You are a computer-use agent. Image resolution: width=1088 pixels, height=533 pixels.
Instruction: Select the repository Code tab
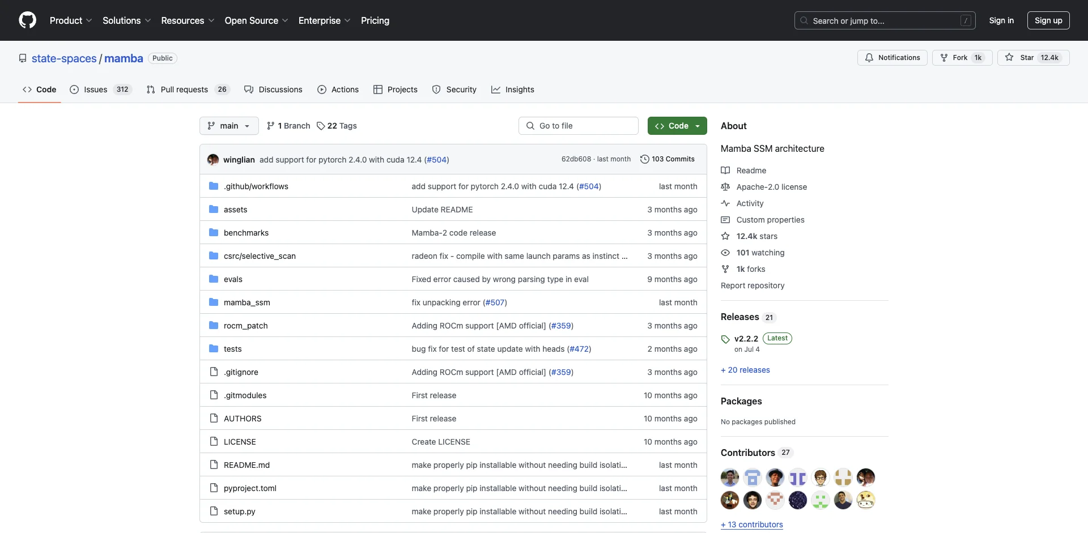click(40, 89)
